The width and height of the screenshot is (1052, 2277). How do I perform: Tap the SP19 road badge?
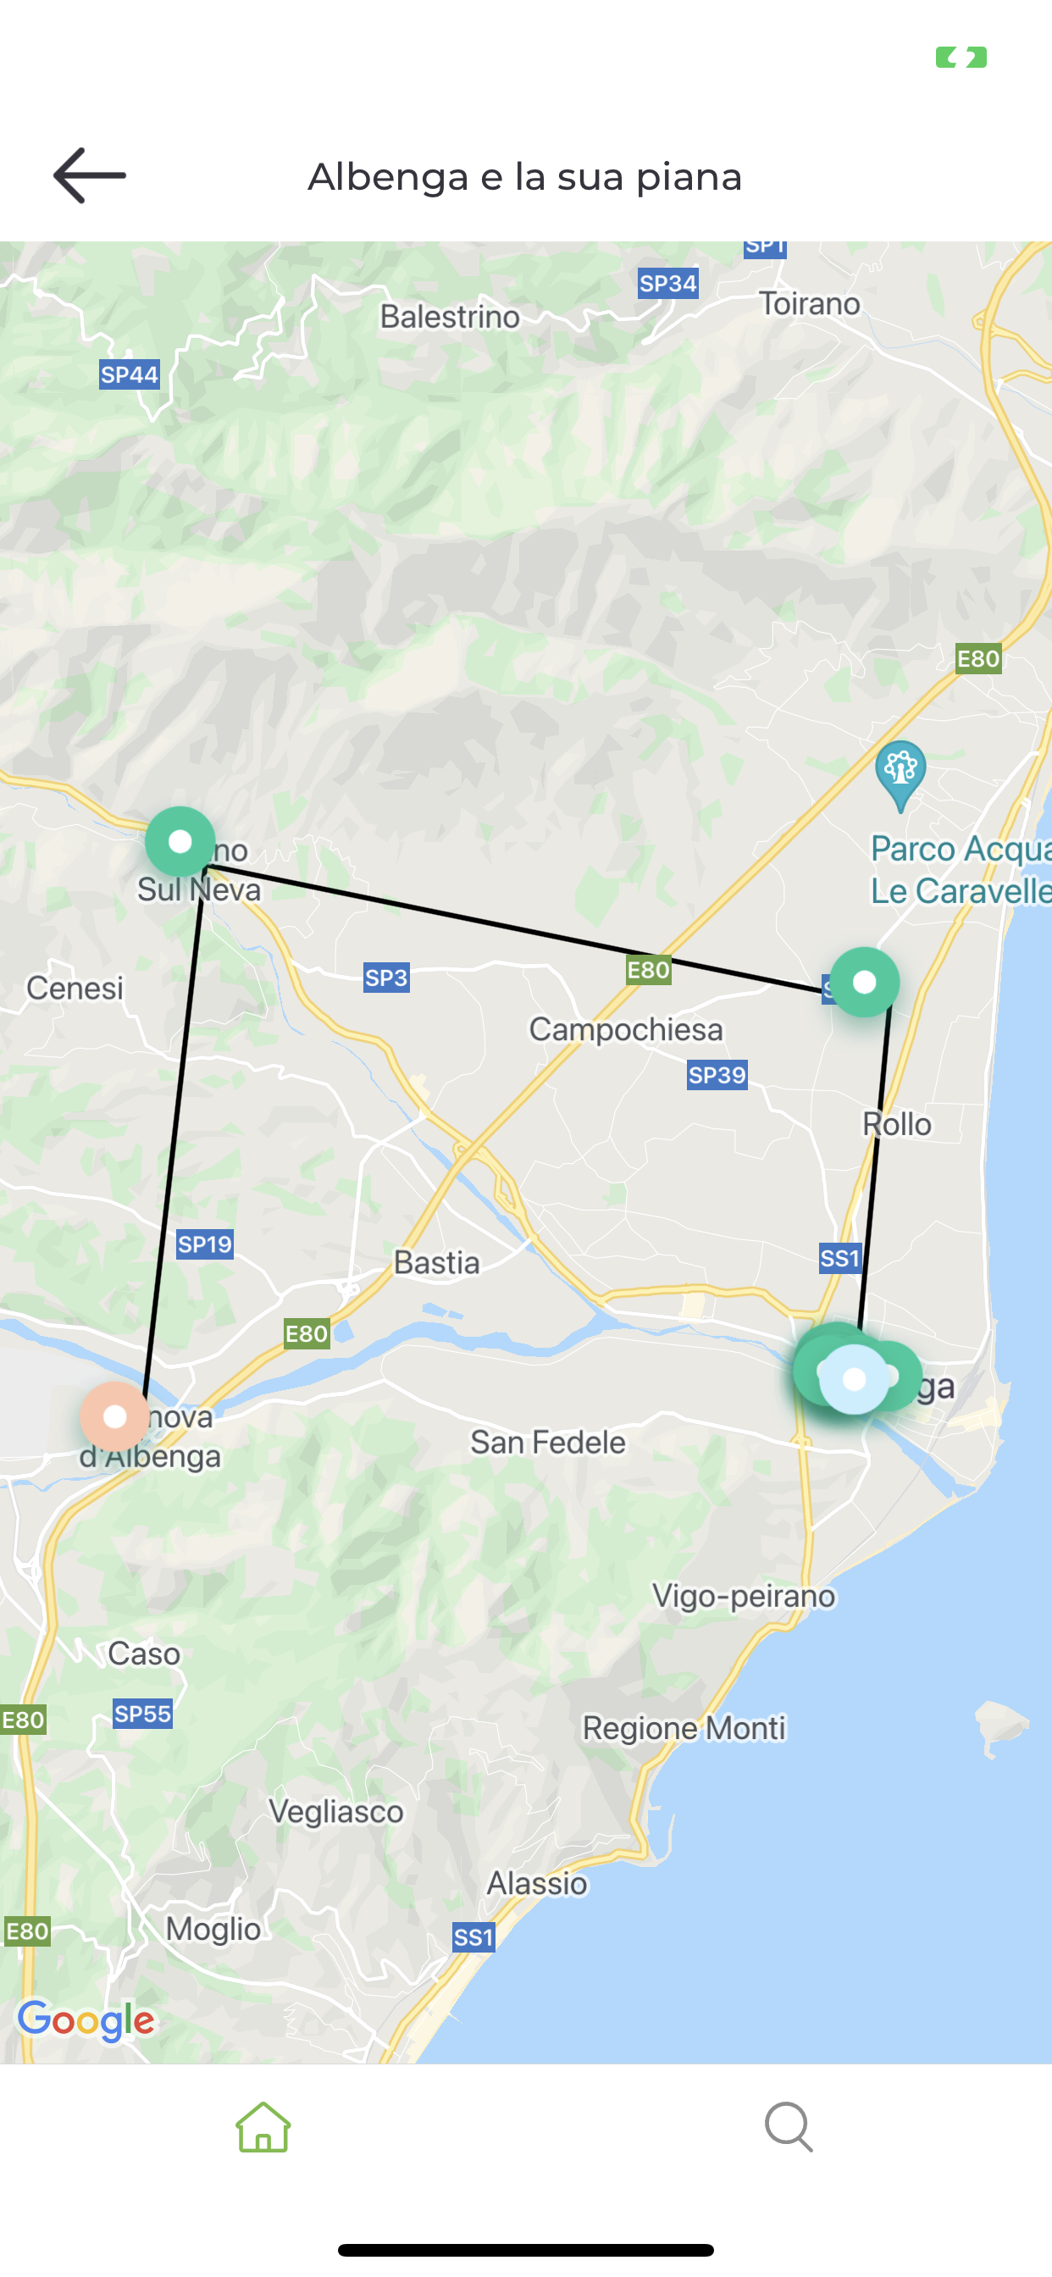tap(204, 1244)
